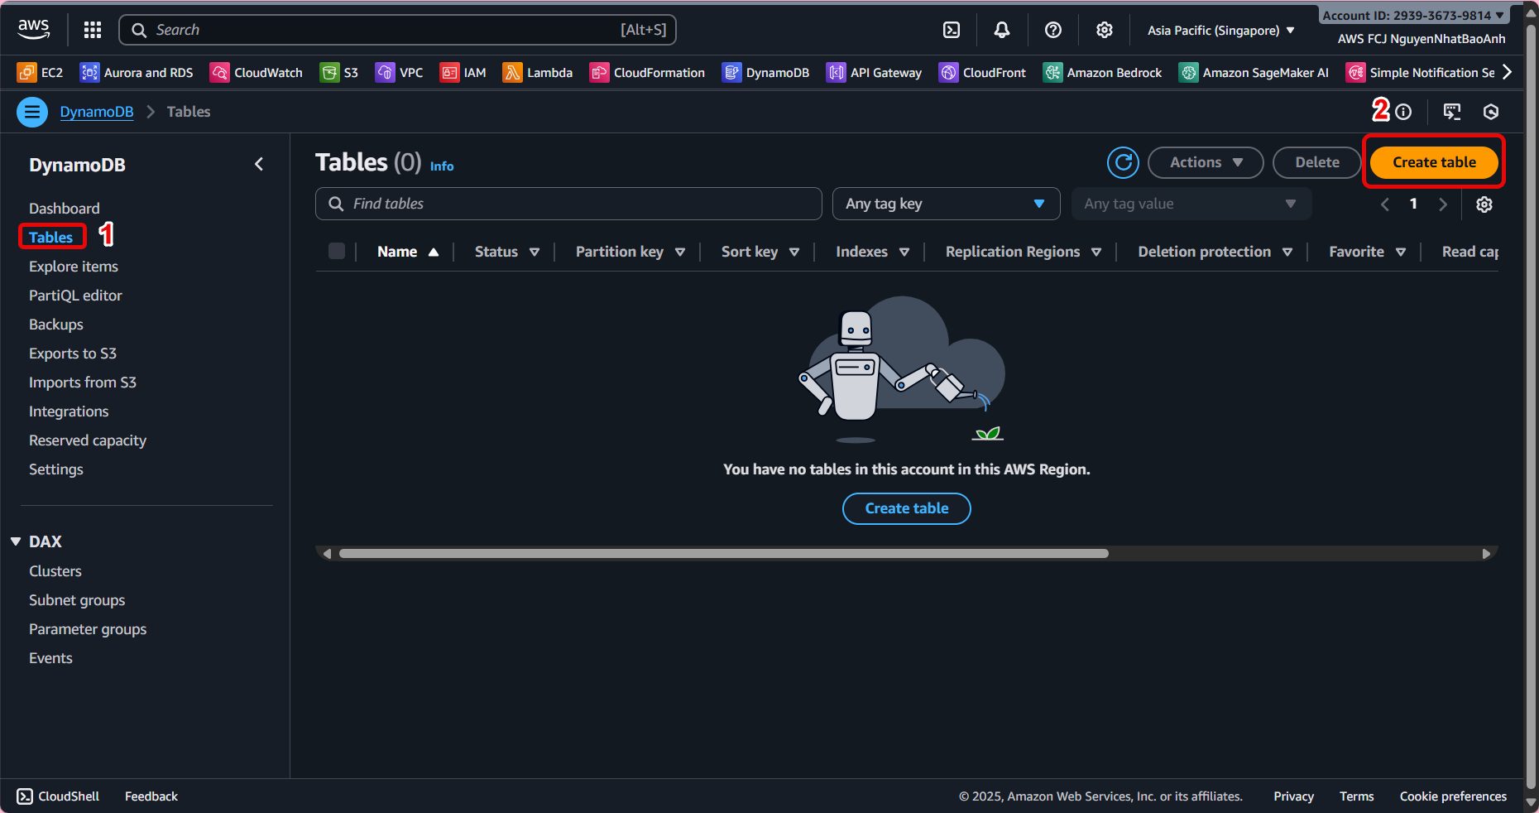The image size is (1539, 813).
Task: Open the Tables Info link
Action: click(442, 166)
